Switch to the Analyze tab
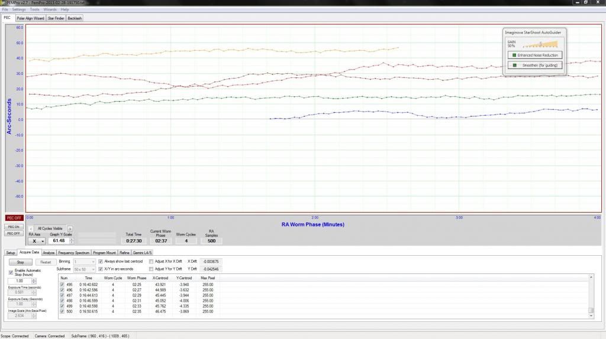Screen dimensions: 606x339 (49, 253)
